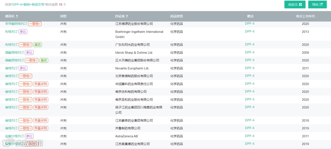331x149 pixels.
Task: Select 江苏奥赛康药业有限公司 holder cell
Action: click(x=133, y=144)
